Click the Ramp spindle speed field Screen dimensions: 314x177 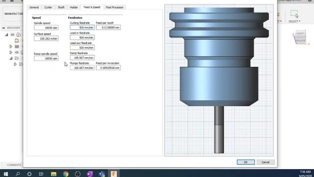(x=46, y=58)
